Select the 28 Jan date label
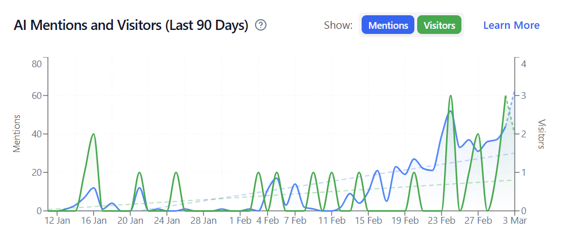Viewport: 564px width, 239px height. click(x=203, y=221)
